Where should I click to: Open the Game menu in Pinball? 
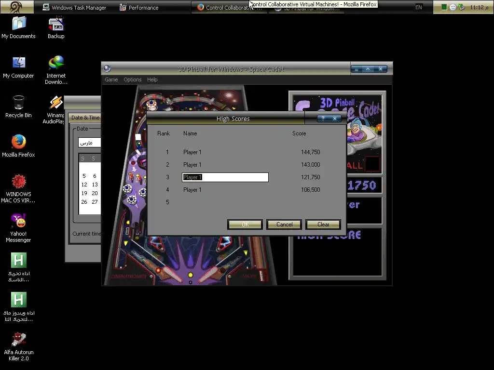[x=111, y=79]
